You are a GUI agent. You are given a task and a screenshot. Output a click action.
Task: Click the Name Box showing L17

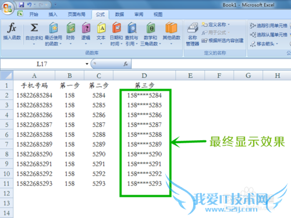[42, 64]
